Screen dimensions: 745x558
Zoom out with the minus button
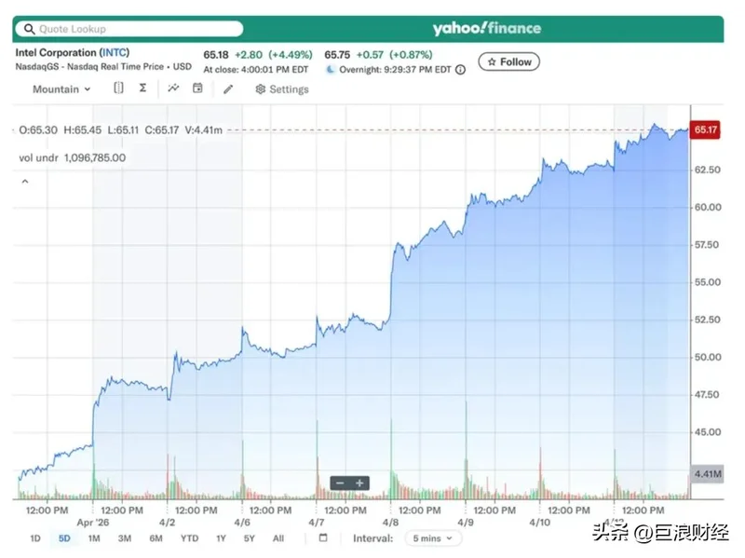(x=340, y=483)
